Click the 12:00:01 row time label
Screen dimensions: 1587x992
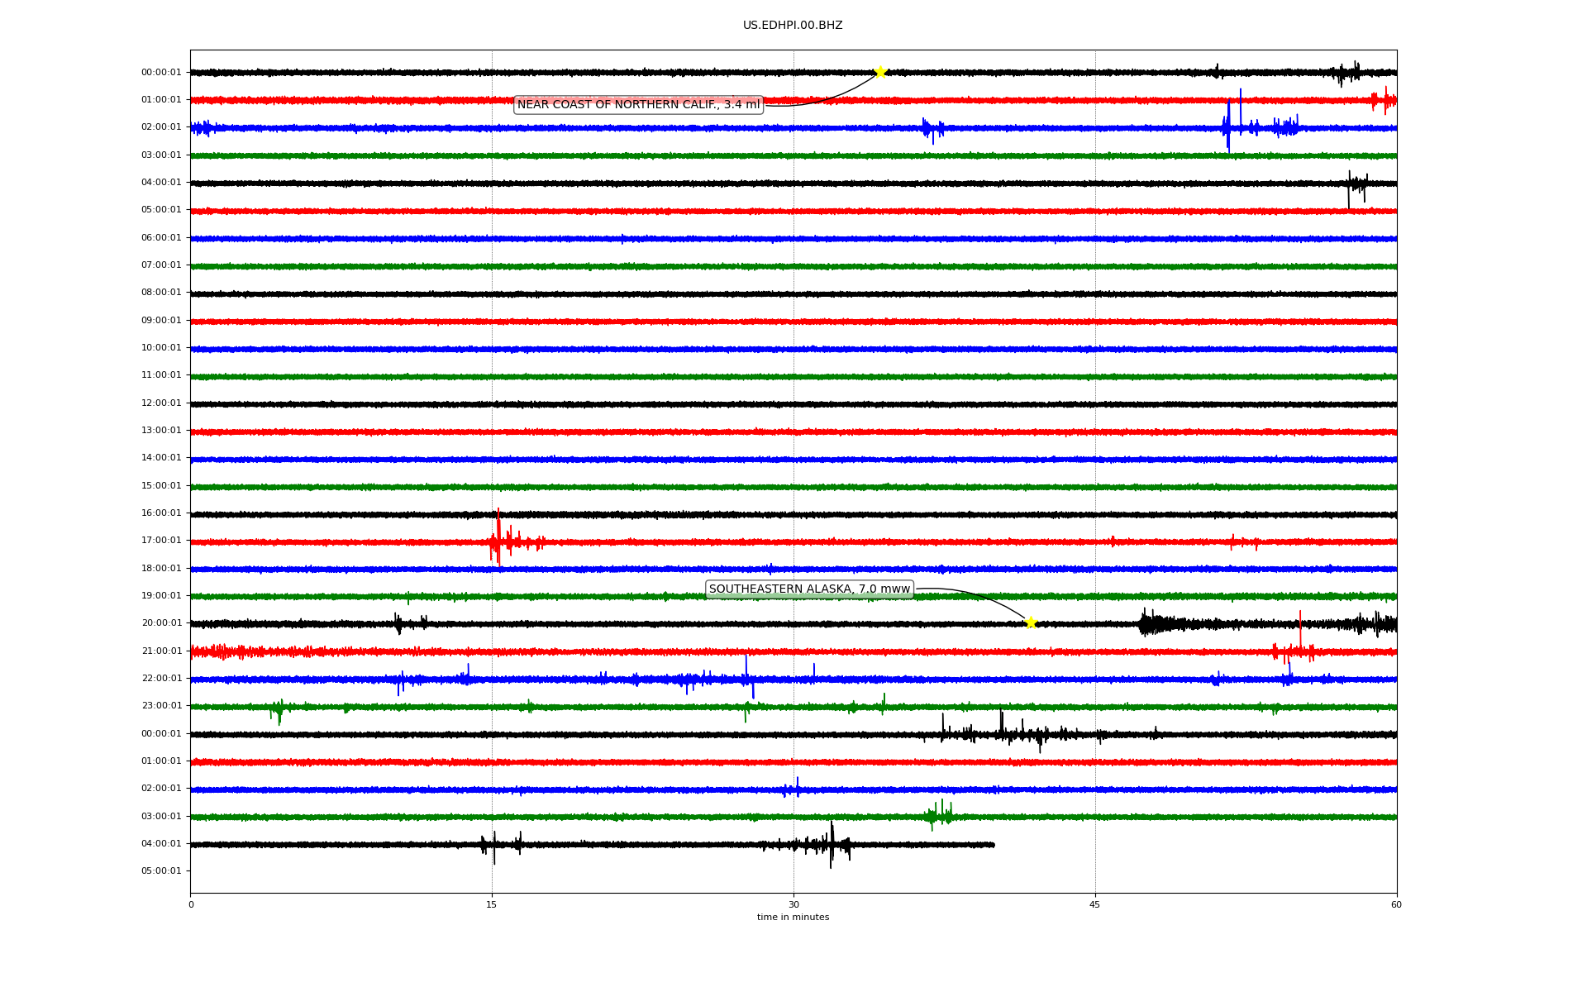point(161,403)
